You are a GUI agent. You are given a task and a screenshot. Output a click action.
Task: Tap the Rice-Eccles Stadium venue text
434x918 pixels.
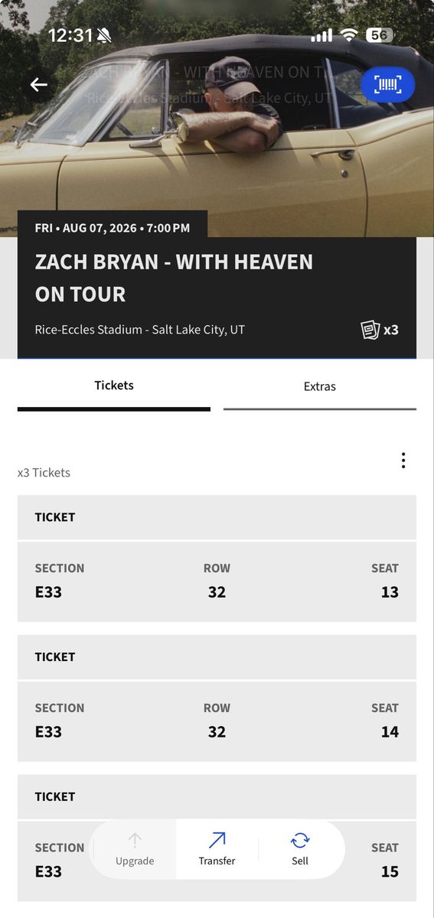pos(140,330)
